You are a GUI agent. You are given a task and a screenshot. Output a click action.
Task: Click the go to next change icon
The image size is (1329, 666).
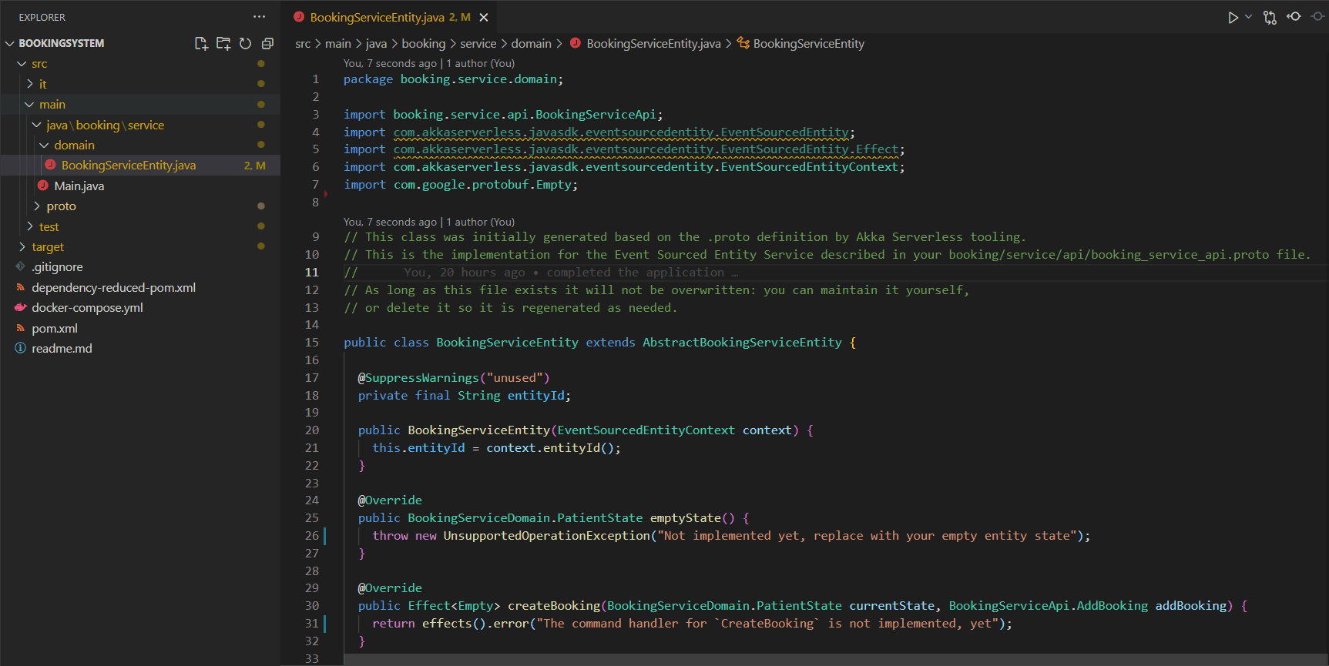pos(1317,16)
